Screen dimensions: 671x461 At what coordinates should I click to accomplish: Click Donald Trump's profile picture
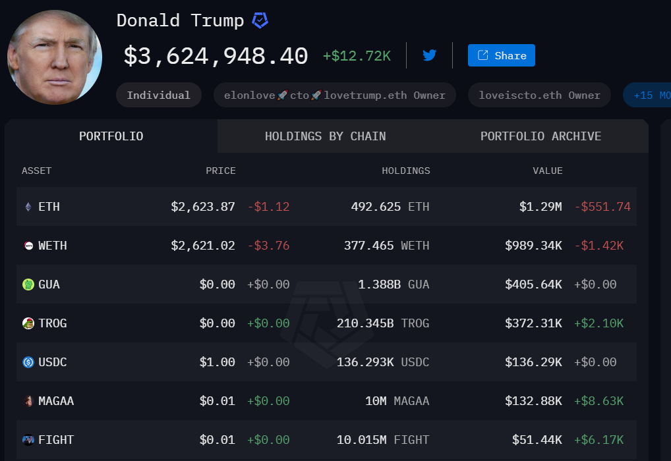pos(55,57)
